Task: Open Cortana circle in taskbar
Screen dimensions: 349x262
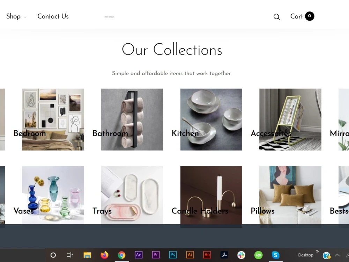Action: tap(53, 255)
